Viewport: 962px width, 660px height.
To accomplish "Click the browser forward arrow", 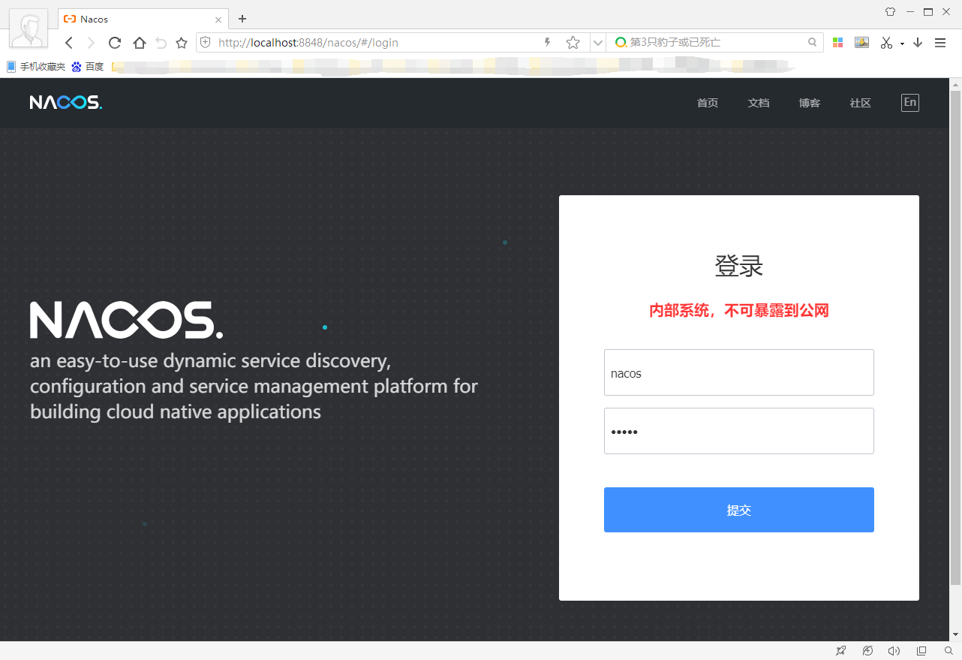I will click(92, 43).
